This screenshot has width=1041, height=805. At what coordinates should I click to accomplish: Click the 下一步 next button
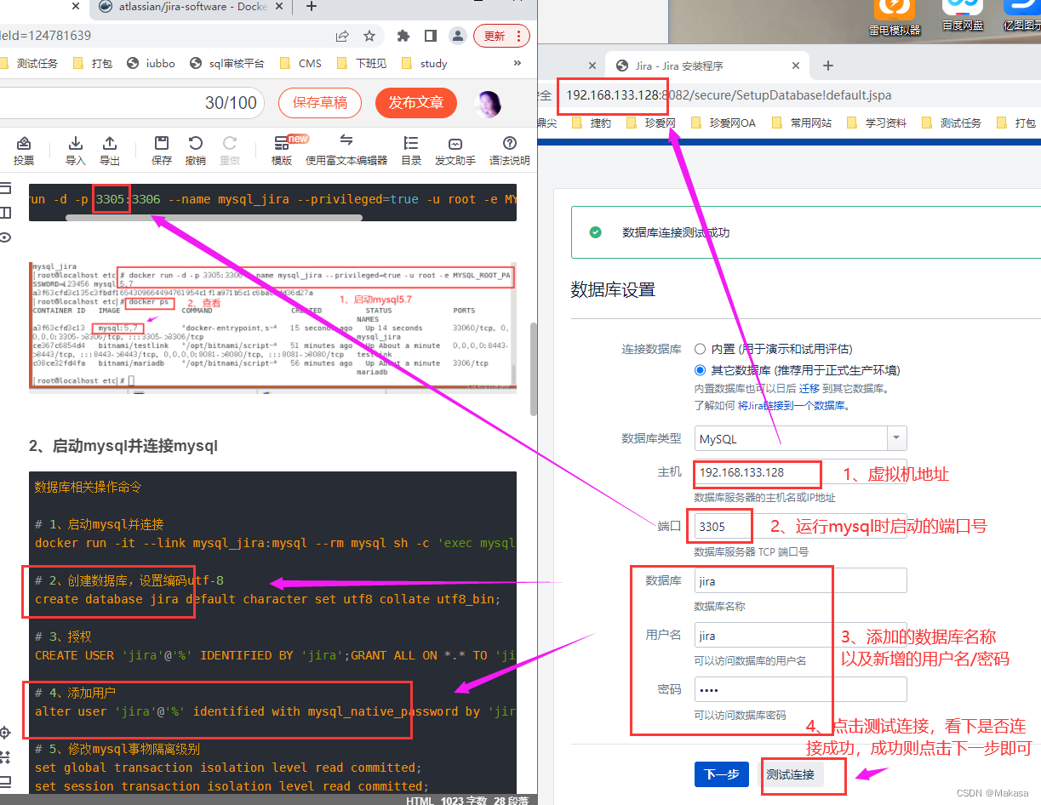pos(722,774)
